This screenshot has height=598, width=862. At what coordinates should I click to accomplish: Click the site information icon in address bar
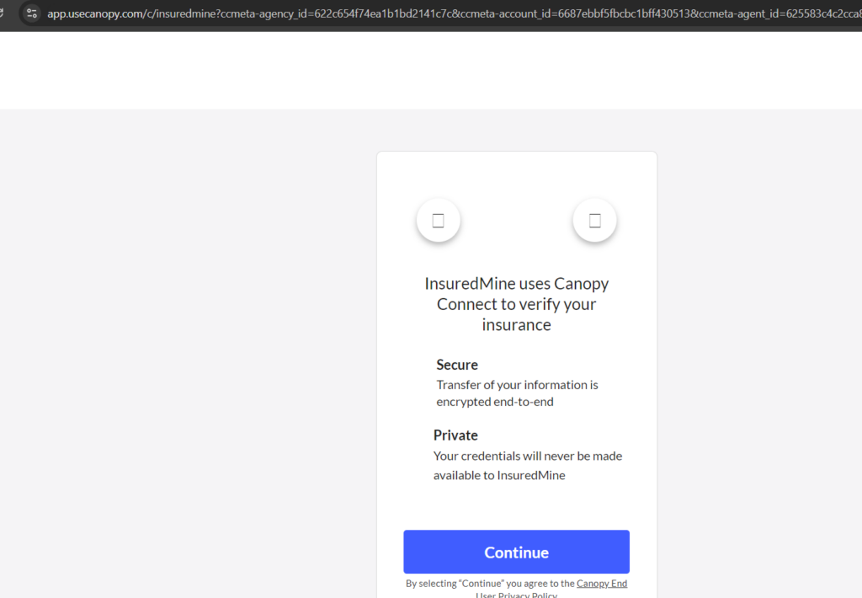[32, 13]
